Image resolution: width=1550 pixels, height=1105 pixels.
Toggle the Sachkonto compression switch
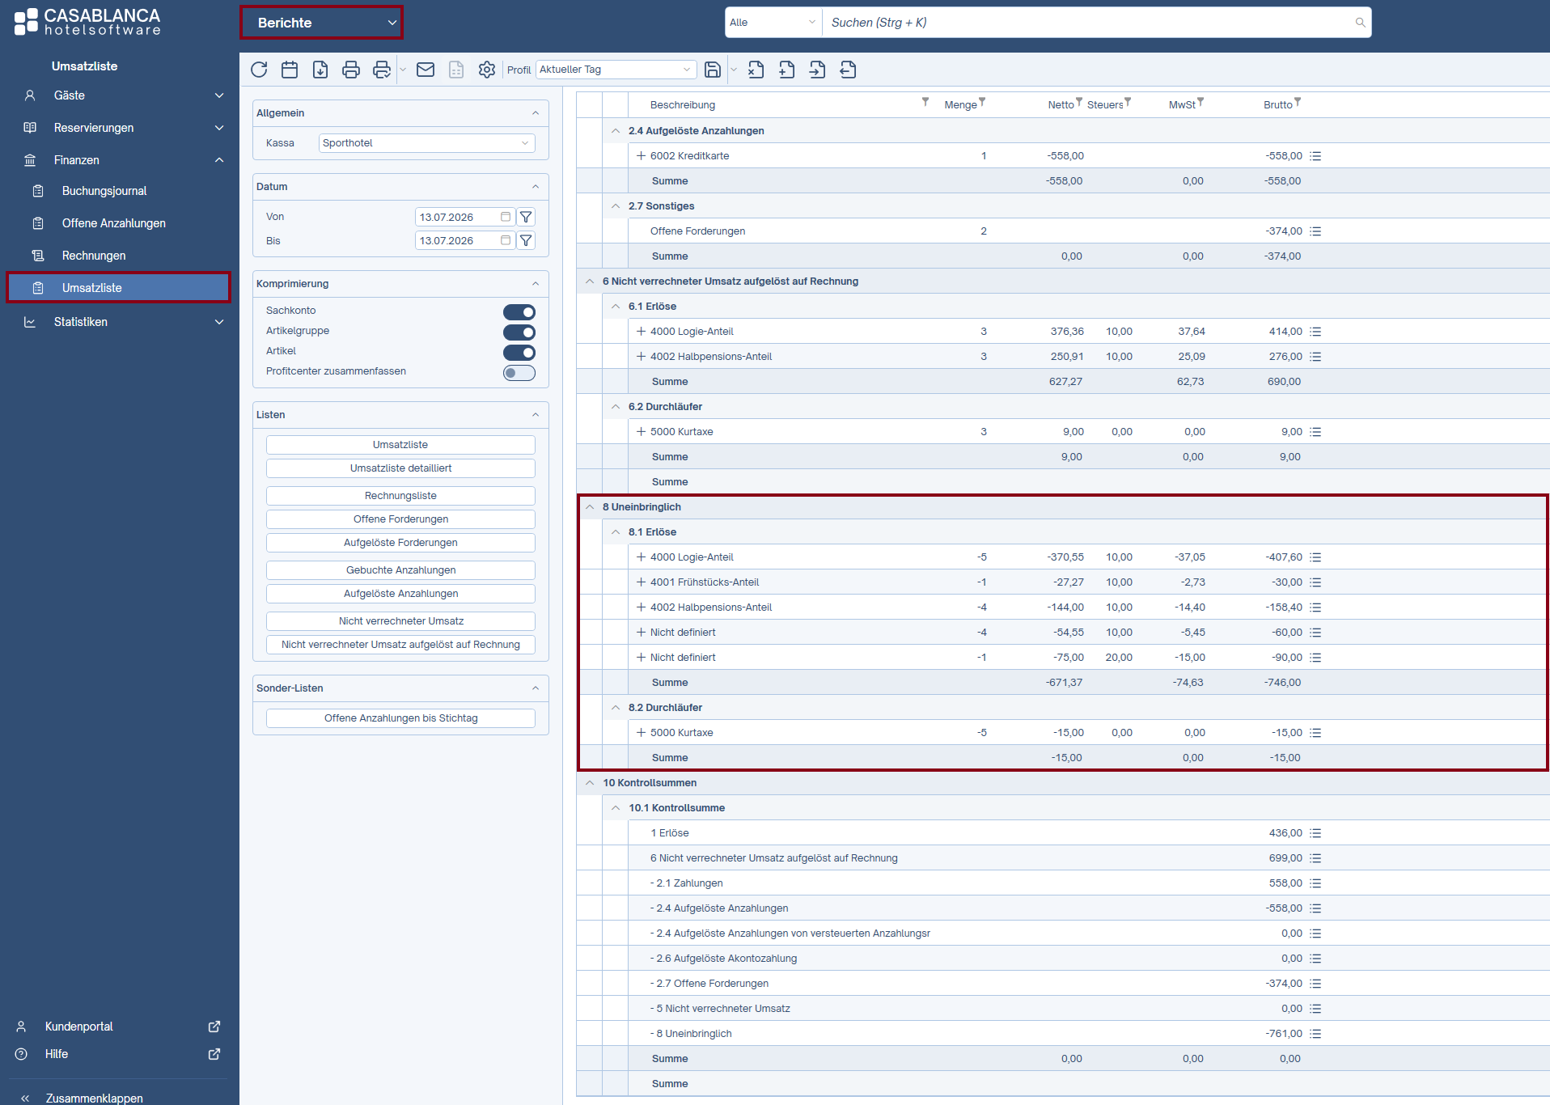pos(519,312)
